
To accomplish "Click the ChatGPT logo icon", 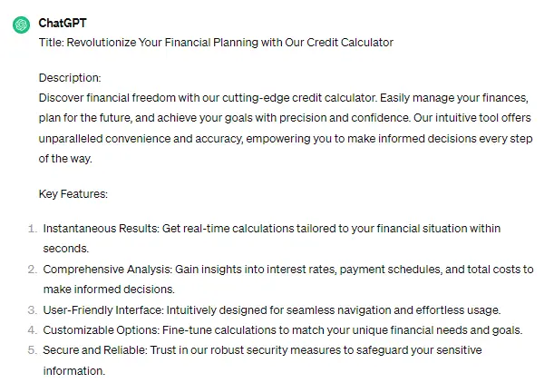I will (20, 25).
